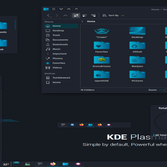Go back with the Back arrow
The height and width of the screenshot is (167, 167).
tap(48, 15)
